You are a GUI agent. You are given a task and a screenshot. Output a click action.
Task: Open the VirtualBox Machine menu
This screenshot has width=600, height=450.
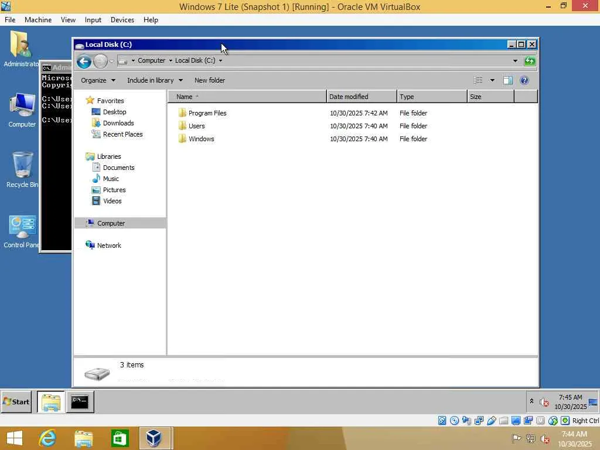(x=38, y=20)
